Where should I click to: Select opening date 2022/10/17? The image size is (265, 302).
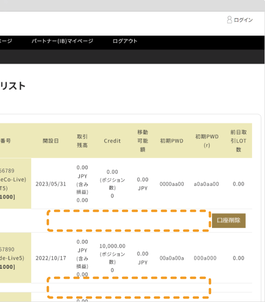click(51, 258)
